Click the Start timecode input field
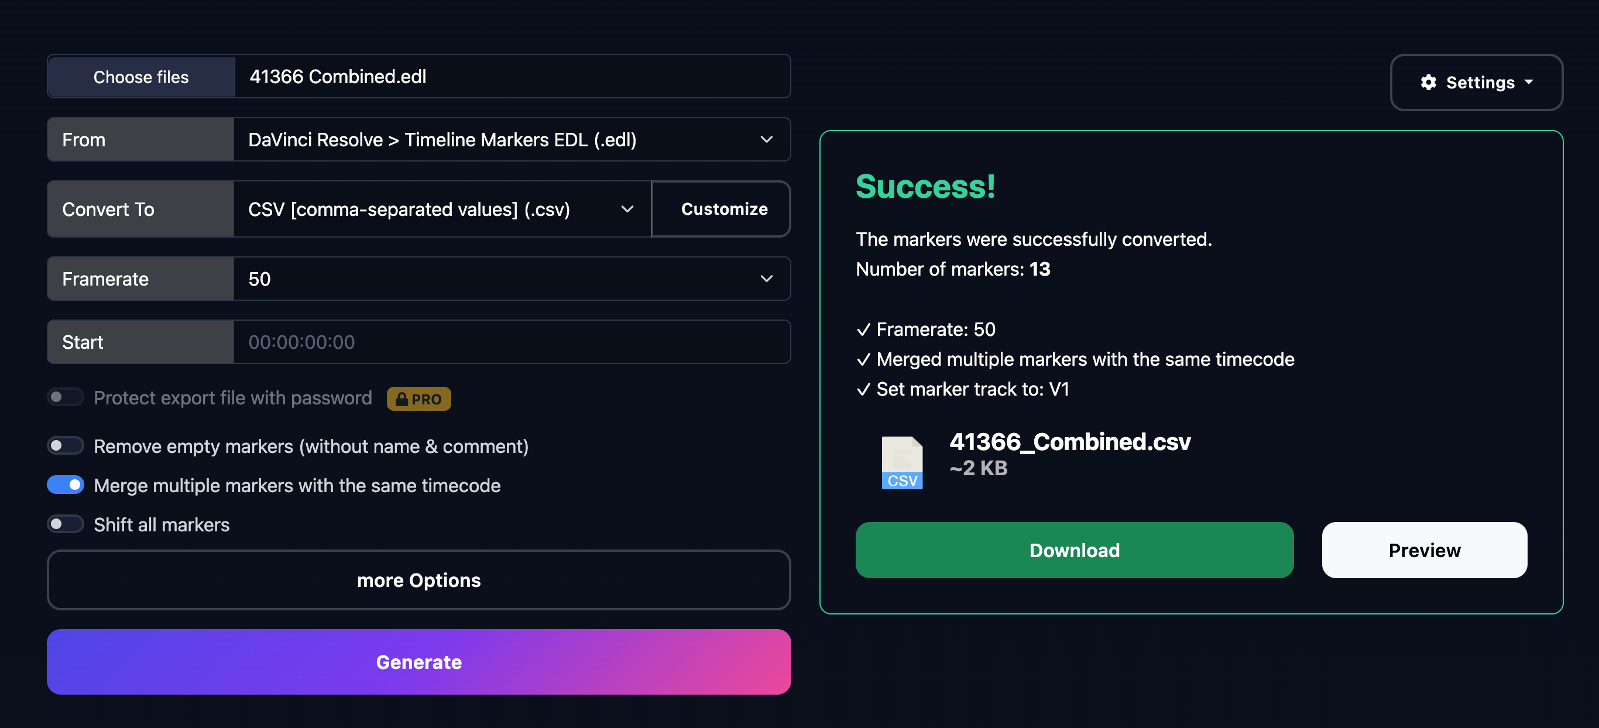 pyautogui.click(x=512, y=342)
